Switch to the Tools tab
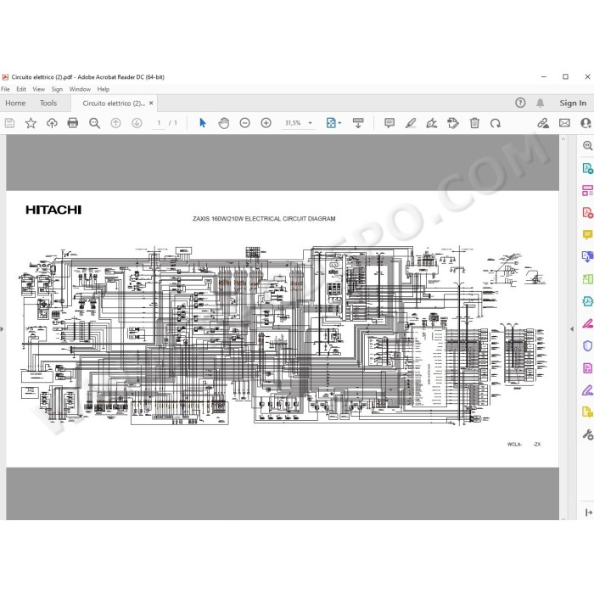 click(x=48, y=103)
